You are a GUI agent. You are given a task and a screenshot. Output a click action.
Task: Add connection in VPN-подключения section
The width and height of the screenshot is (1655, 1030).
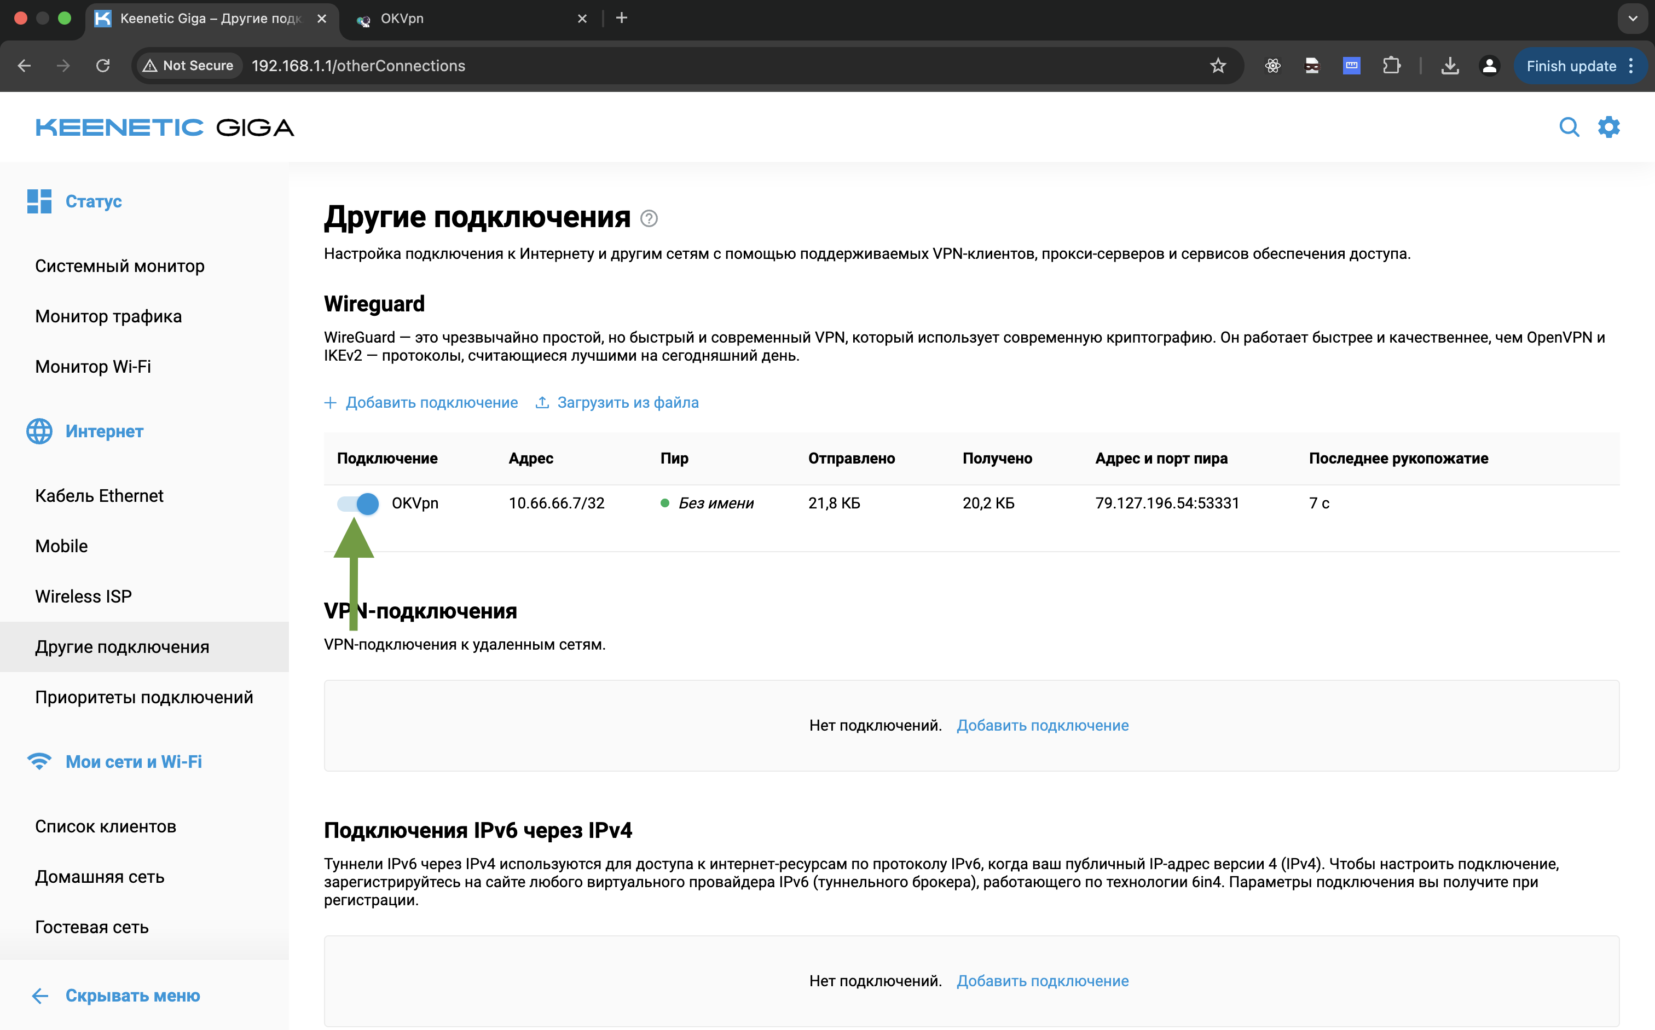pyautogui.click(x=1042, y=726)
